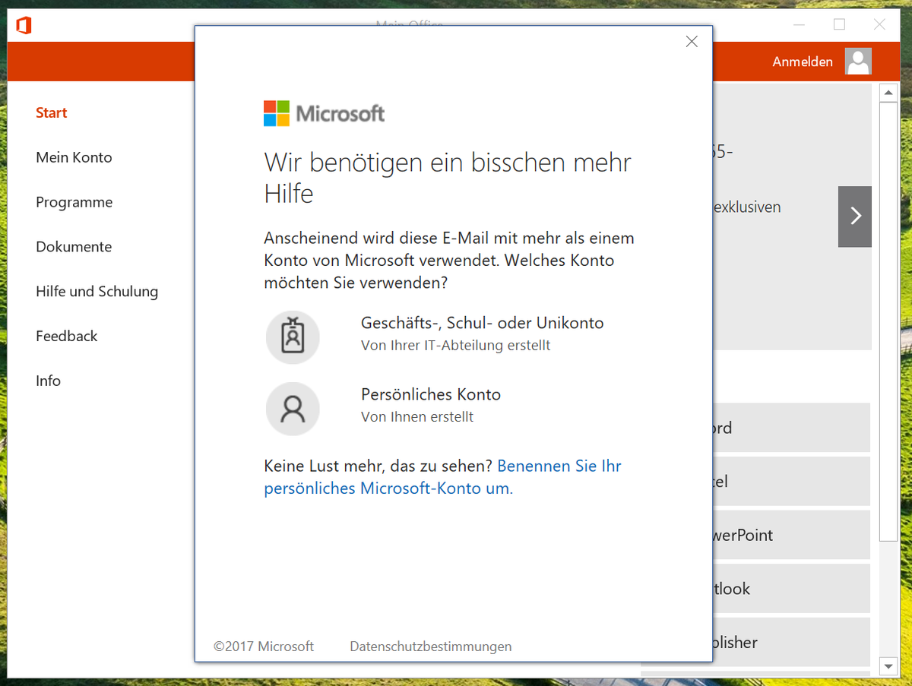Advance the banner with the right arrow
Image resolution: width=912 pixels, height=686 pixels.
(x=855, y=217)
